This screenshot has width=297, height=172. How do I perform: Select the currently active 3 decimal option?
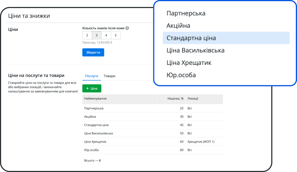point(96,35)
